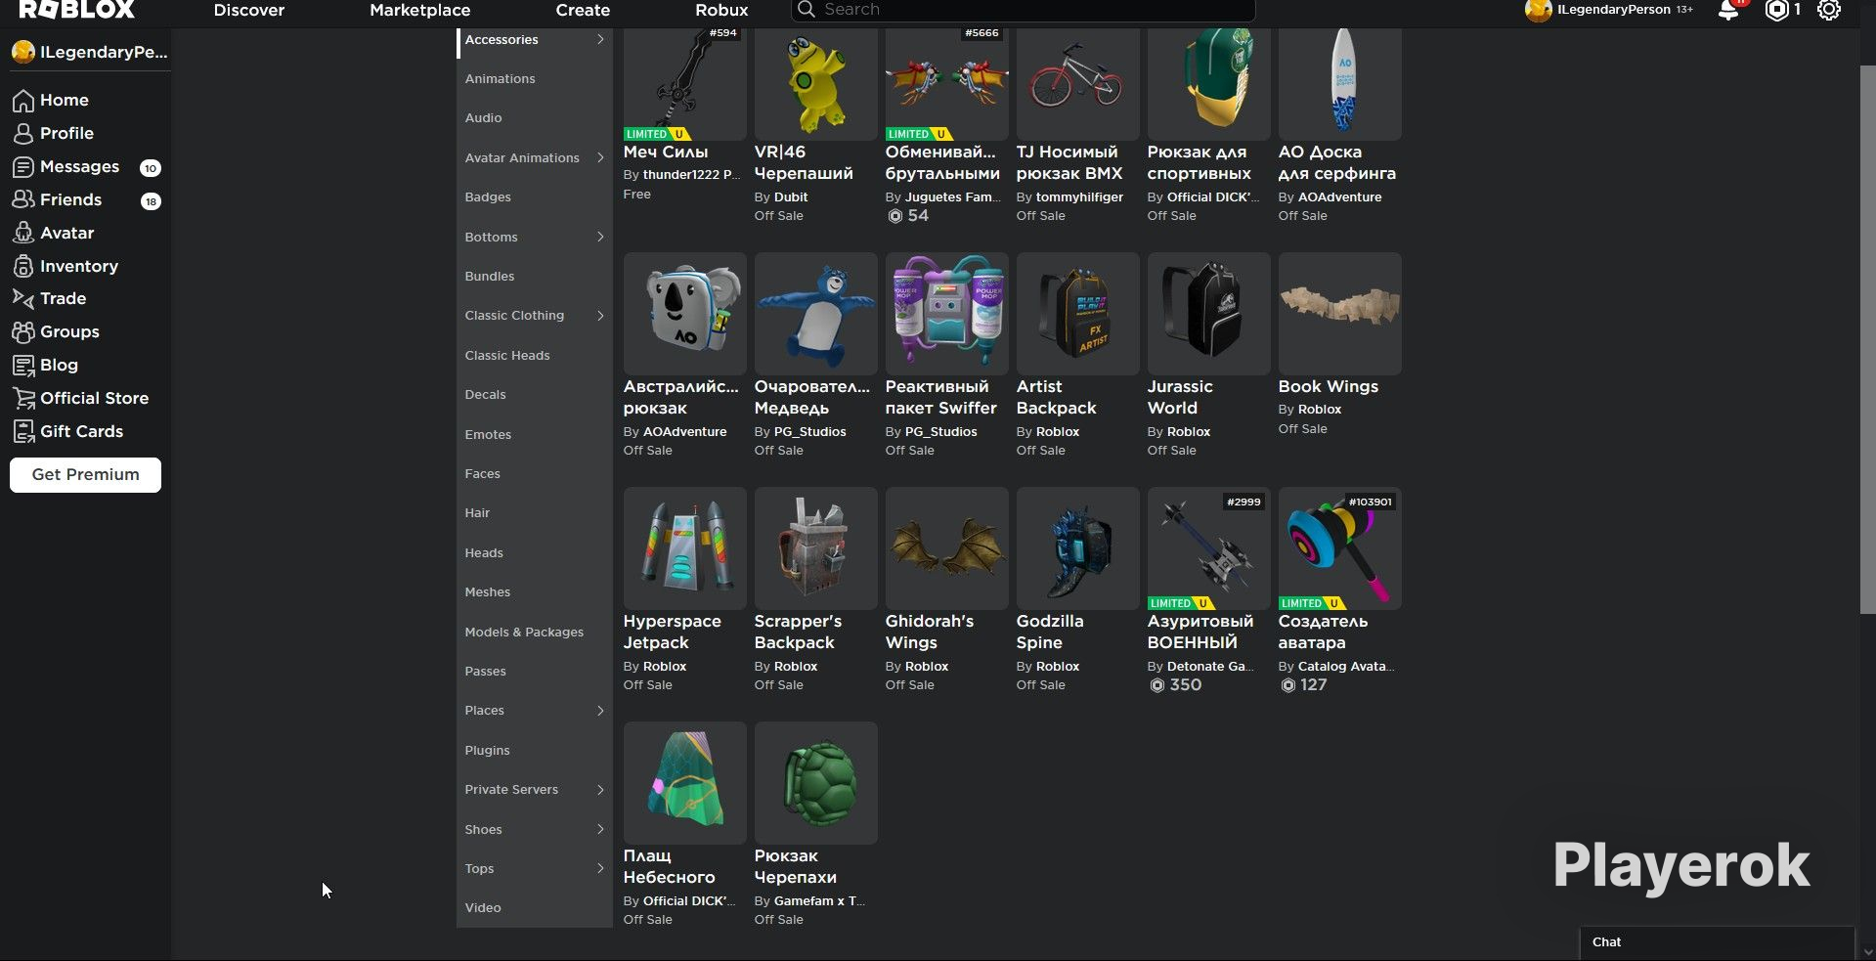Open the settings gear icon
The width and height of the screenshot is (1876, 961).
pyautogui.click(x=1829, y=10)
